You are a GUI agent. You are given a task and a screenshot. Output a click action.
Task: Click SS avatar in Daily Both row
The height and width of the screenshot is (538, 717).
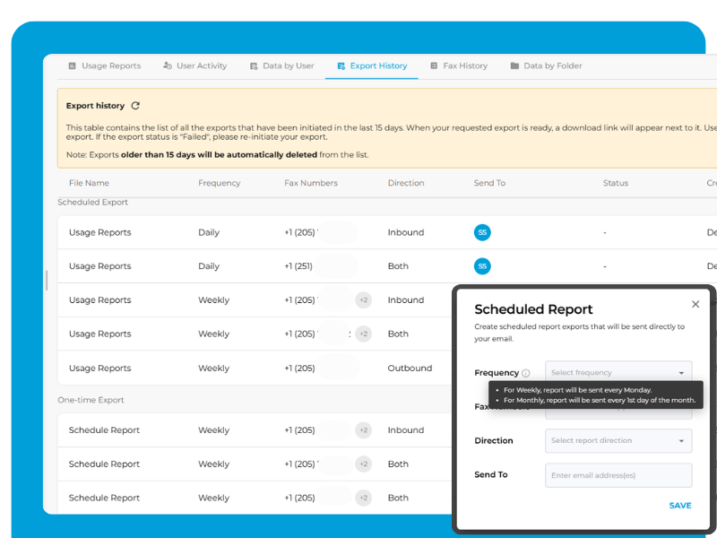pos(482,266)
